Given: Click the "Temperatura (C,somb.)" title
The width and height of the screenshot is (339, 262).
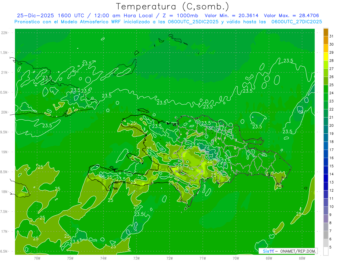Looking at the screenshot, I should click(x=172, y=7).
